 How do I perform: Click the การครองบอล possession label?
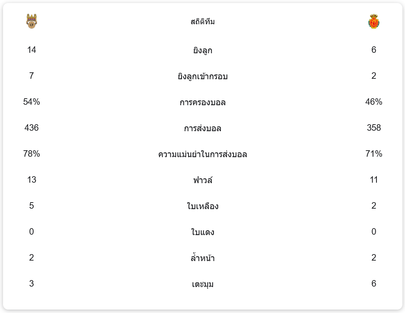[202, 102]
